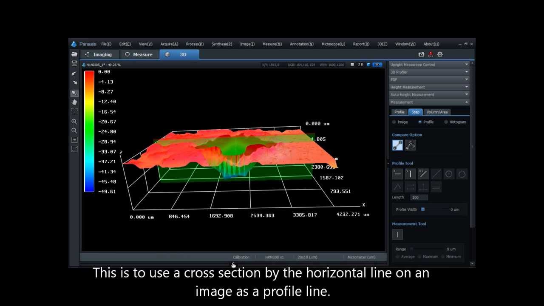Click the Calibration status bar entry
The width and height of the screenshot is (544, 306).
[x=241, y=257]
